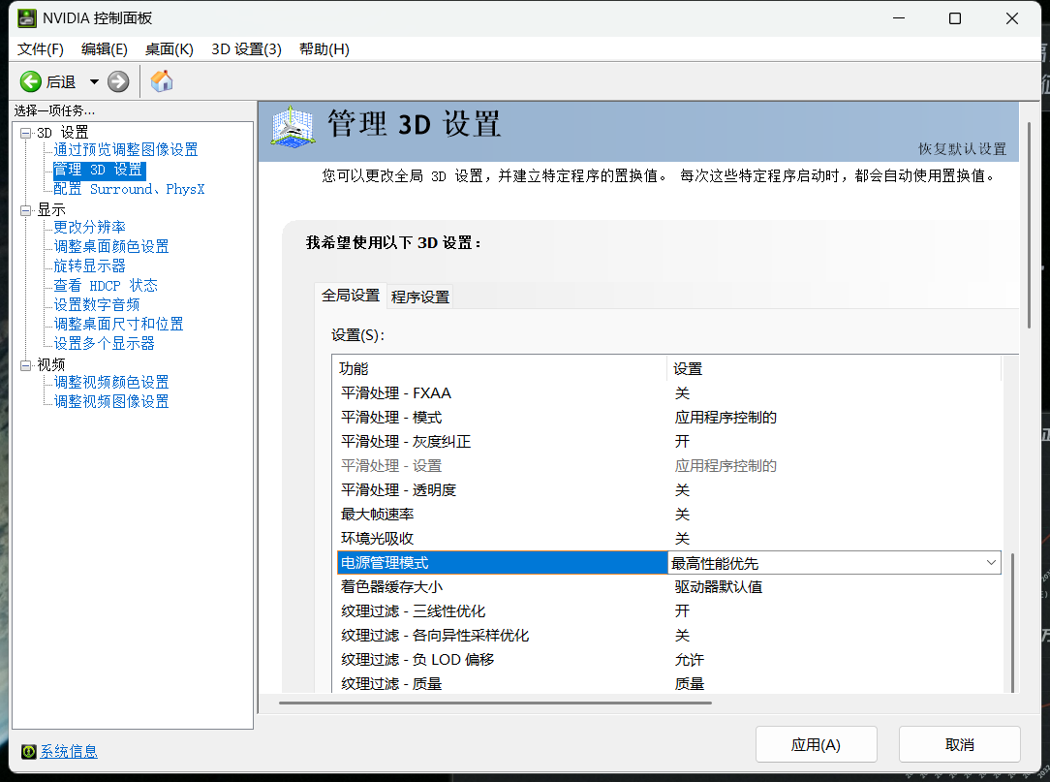Switch to the 全局设置 tab
This screenshot has height=782, width=1050.
coord(351,296)
